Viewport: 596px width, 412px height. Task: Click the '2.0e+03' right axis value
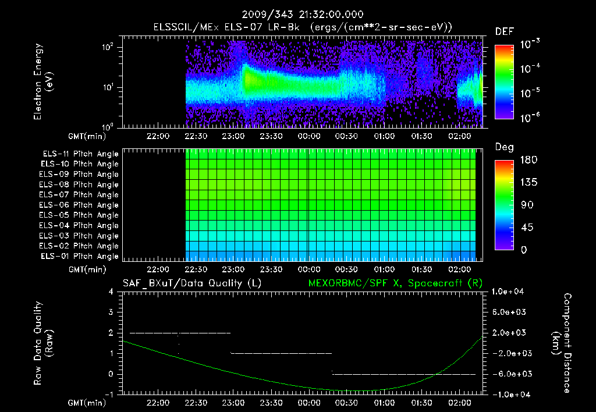(509, 333)
